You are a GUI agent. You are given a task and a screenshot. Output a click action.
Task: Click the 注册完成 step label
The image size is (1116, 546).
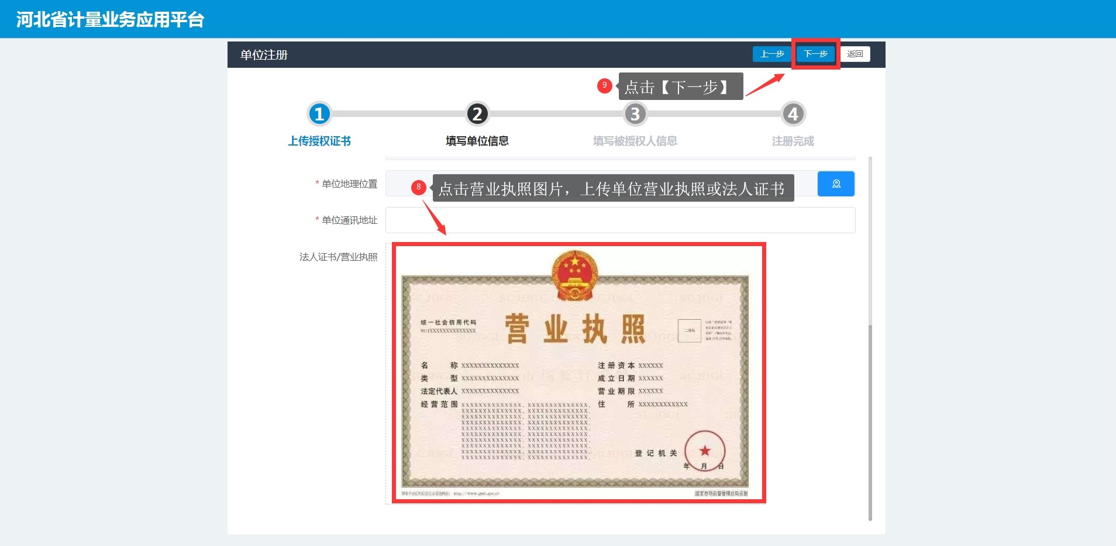tap(793, 141)
